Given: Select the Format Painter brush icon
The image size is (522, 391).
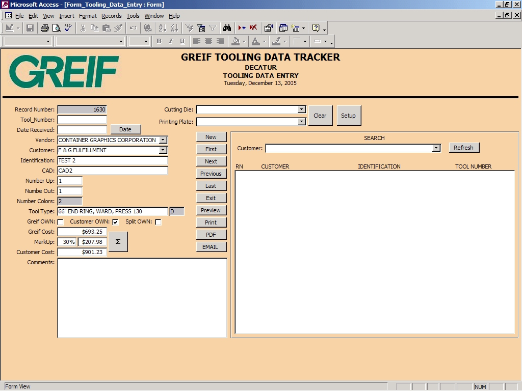Looking at the screenshot, I should click(118, 29).
